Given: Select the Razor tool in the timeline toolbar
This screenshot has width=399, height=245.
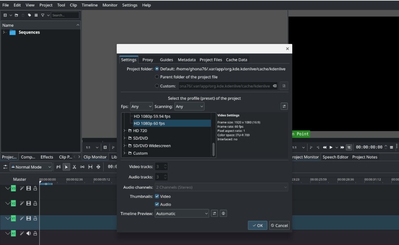Looking at the screenshot, I should [x=74, y=167].
